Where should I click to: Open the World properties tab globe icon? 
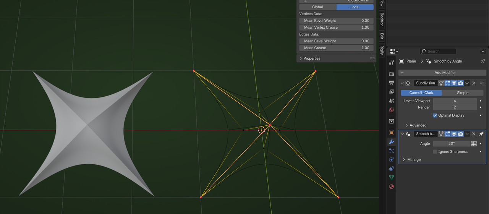coord(391,110)
